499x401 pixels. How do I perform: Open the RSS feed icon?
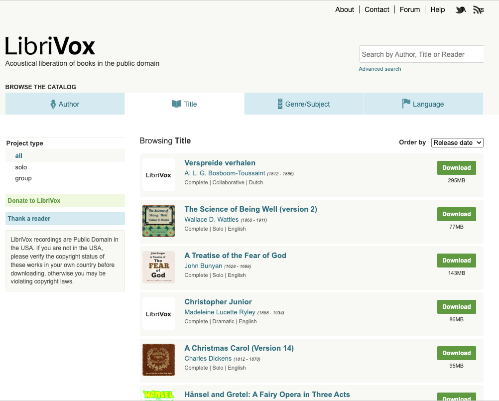coord(478,10)
